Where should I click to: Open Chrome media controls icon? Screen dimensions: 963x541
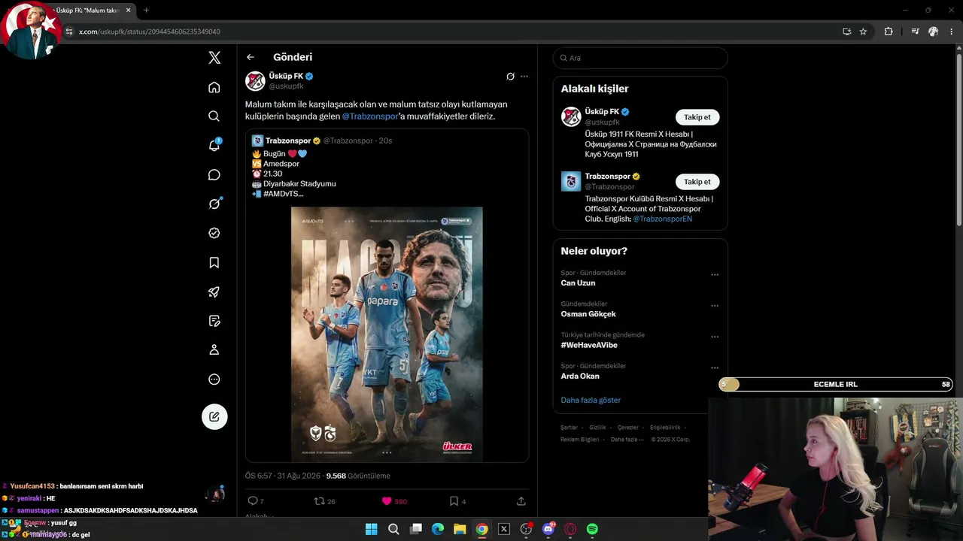tap(915, 32)
